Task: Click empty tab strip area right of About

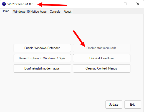Action: click(x=108, y=12)
